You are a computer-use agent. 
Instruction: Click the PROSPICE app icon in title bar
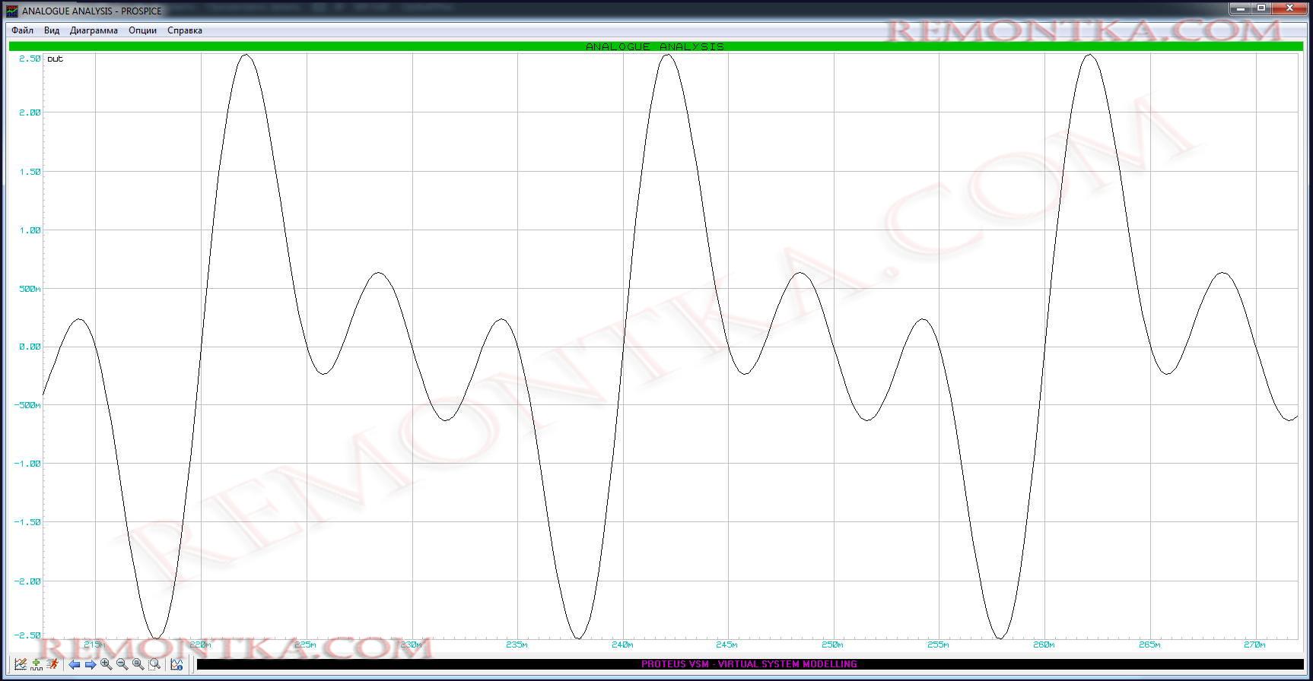(x=11, y=11)
